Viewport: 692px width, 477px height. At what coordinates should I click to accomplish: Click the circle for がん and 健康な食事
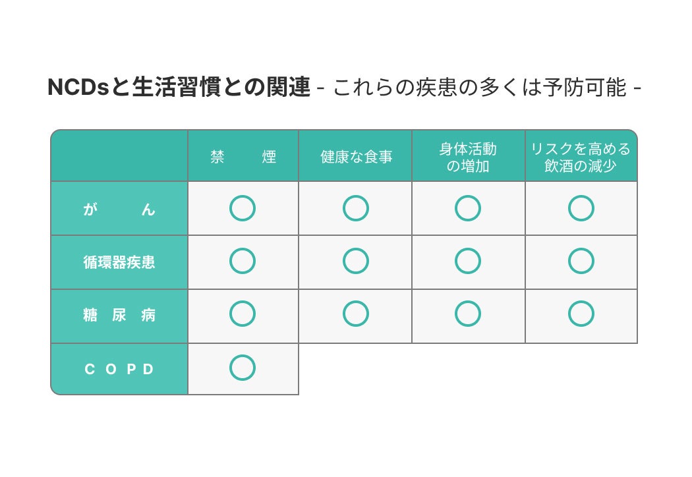pyautogui.click(x=356, y=209)
